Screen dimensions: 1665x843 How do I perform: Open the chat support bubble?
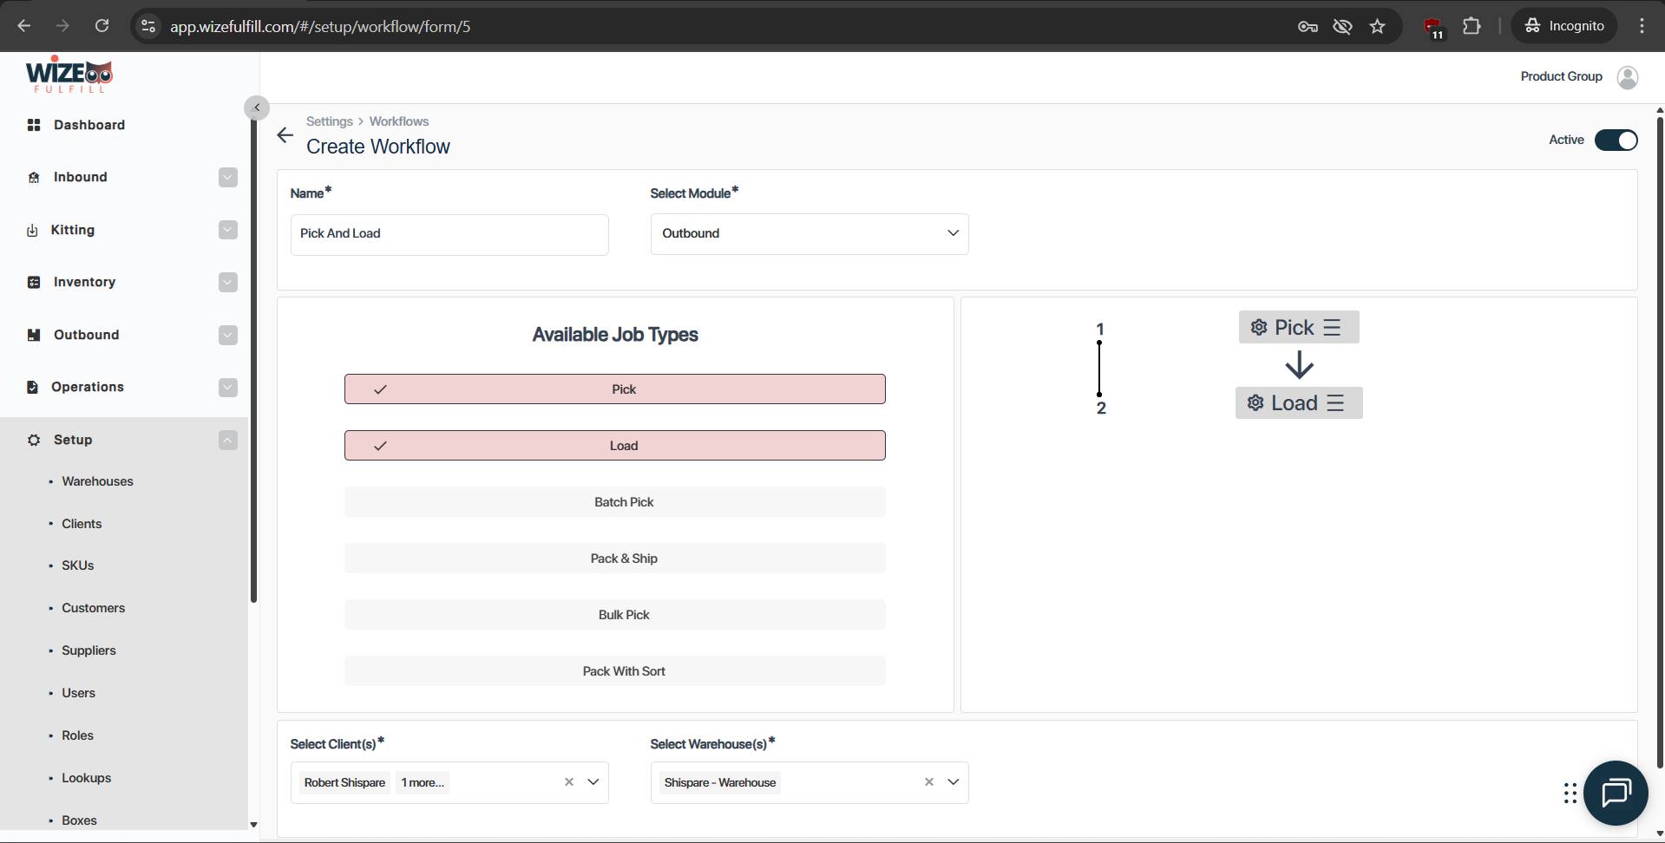(x=1616, y=793)
